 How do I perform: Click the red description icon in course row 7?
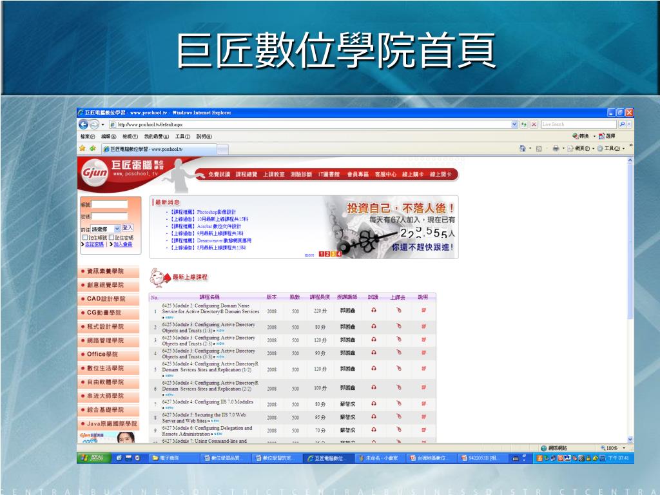(x=423, y=403)
